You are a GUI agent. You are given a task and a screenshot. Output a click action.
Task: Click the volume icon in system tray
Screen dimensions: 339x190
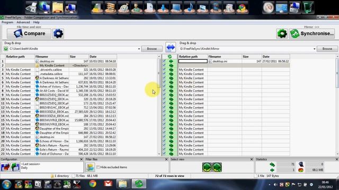click(x=275, y=185)
